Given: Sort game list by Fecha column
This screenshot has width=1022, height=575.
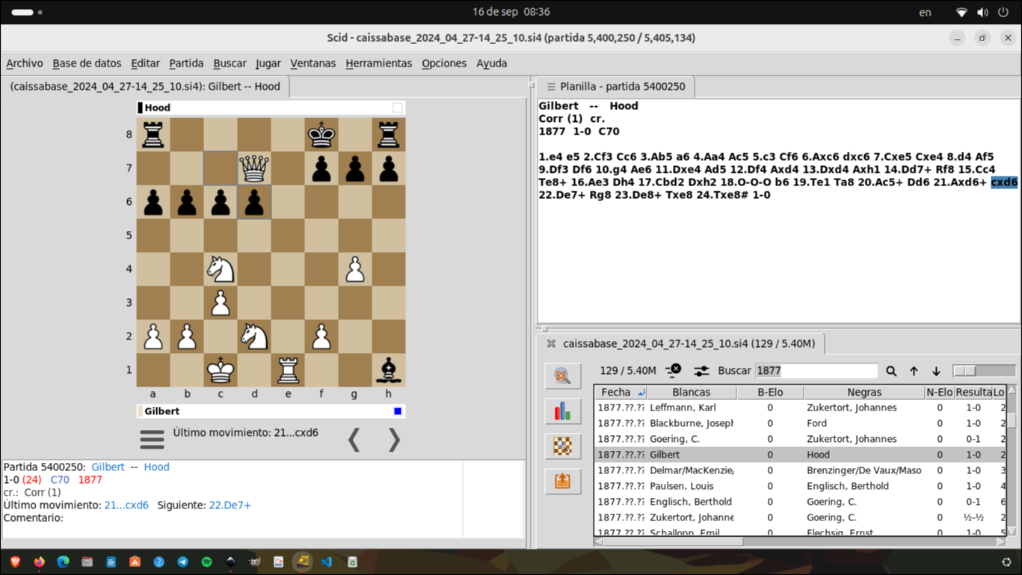Looking at the screenshot, I should [x=621, y=393].
